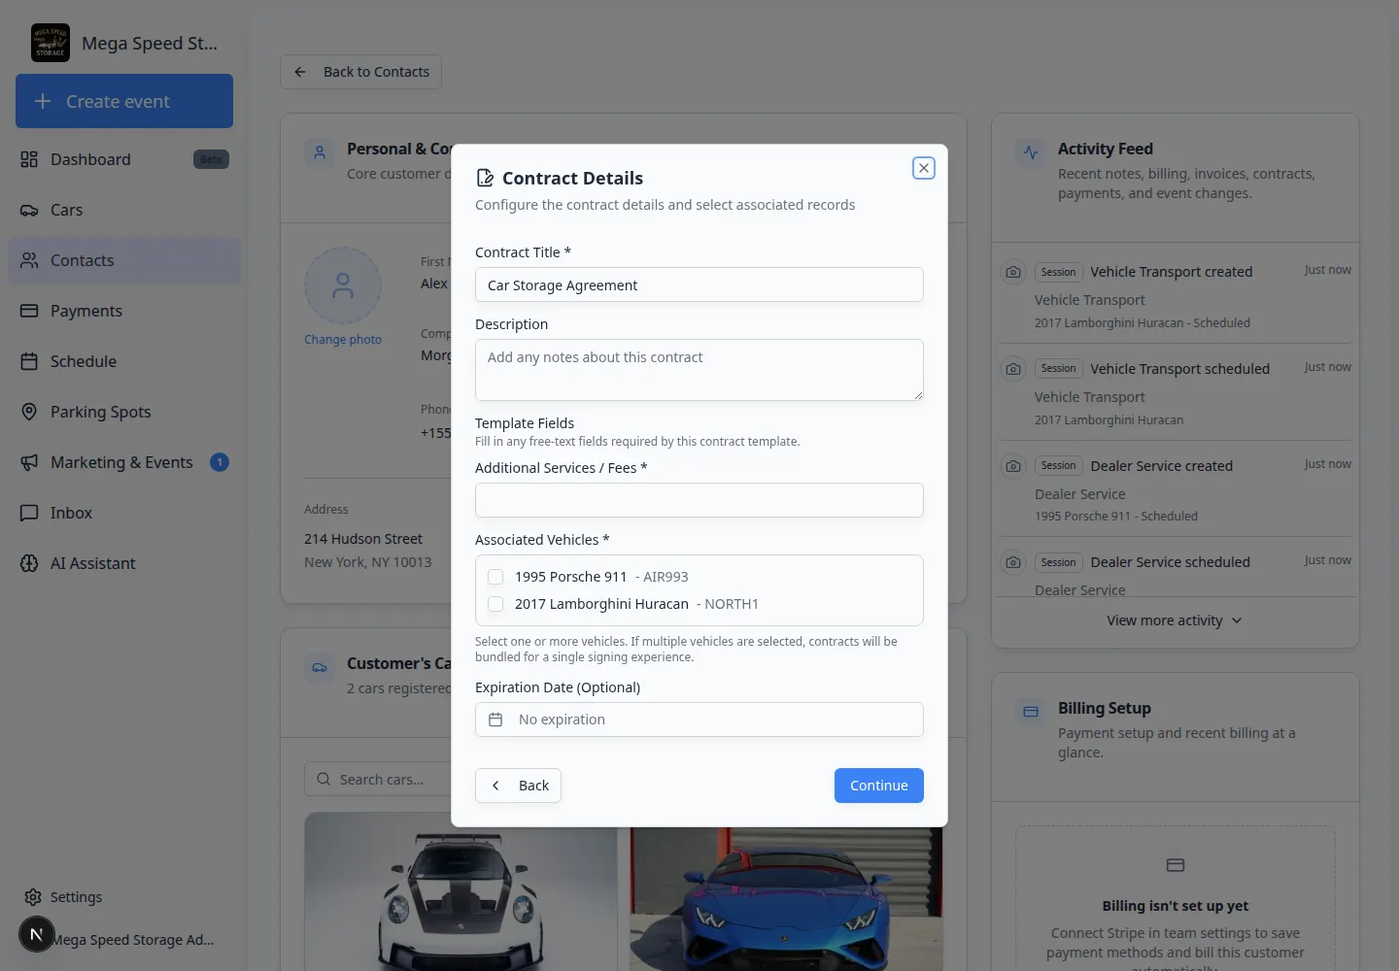Click the Additional Services / Fees field
This screenshot has width=1399, height=971.
699,500
